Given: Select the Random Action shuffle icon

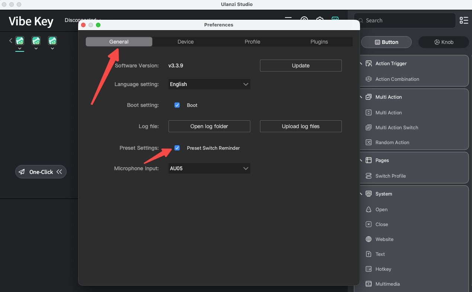Looking at the screenshot, I should (x=369, y=142).
